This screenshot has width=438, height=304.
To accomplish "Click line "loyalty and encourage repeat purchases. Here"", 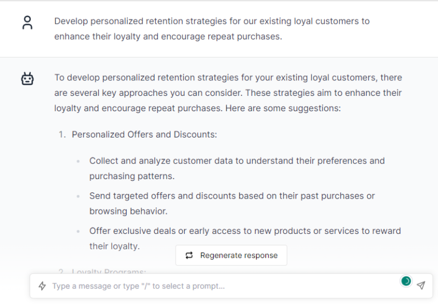I will tap(197, 108).
